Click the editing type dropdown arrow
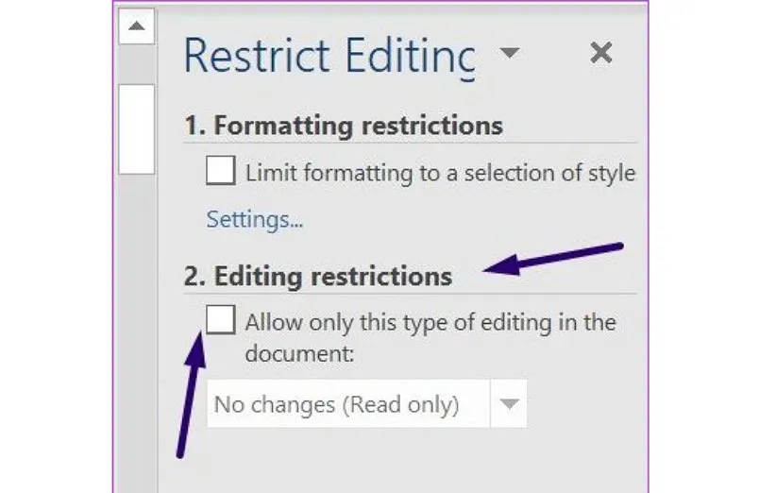Viewport: 776px width, 493px height. coord(510,405)
